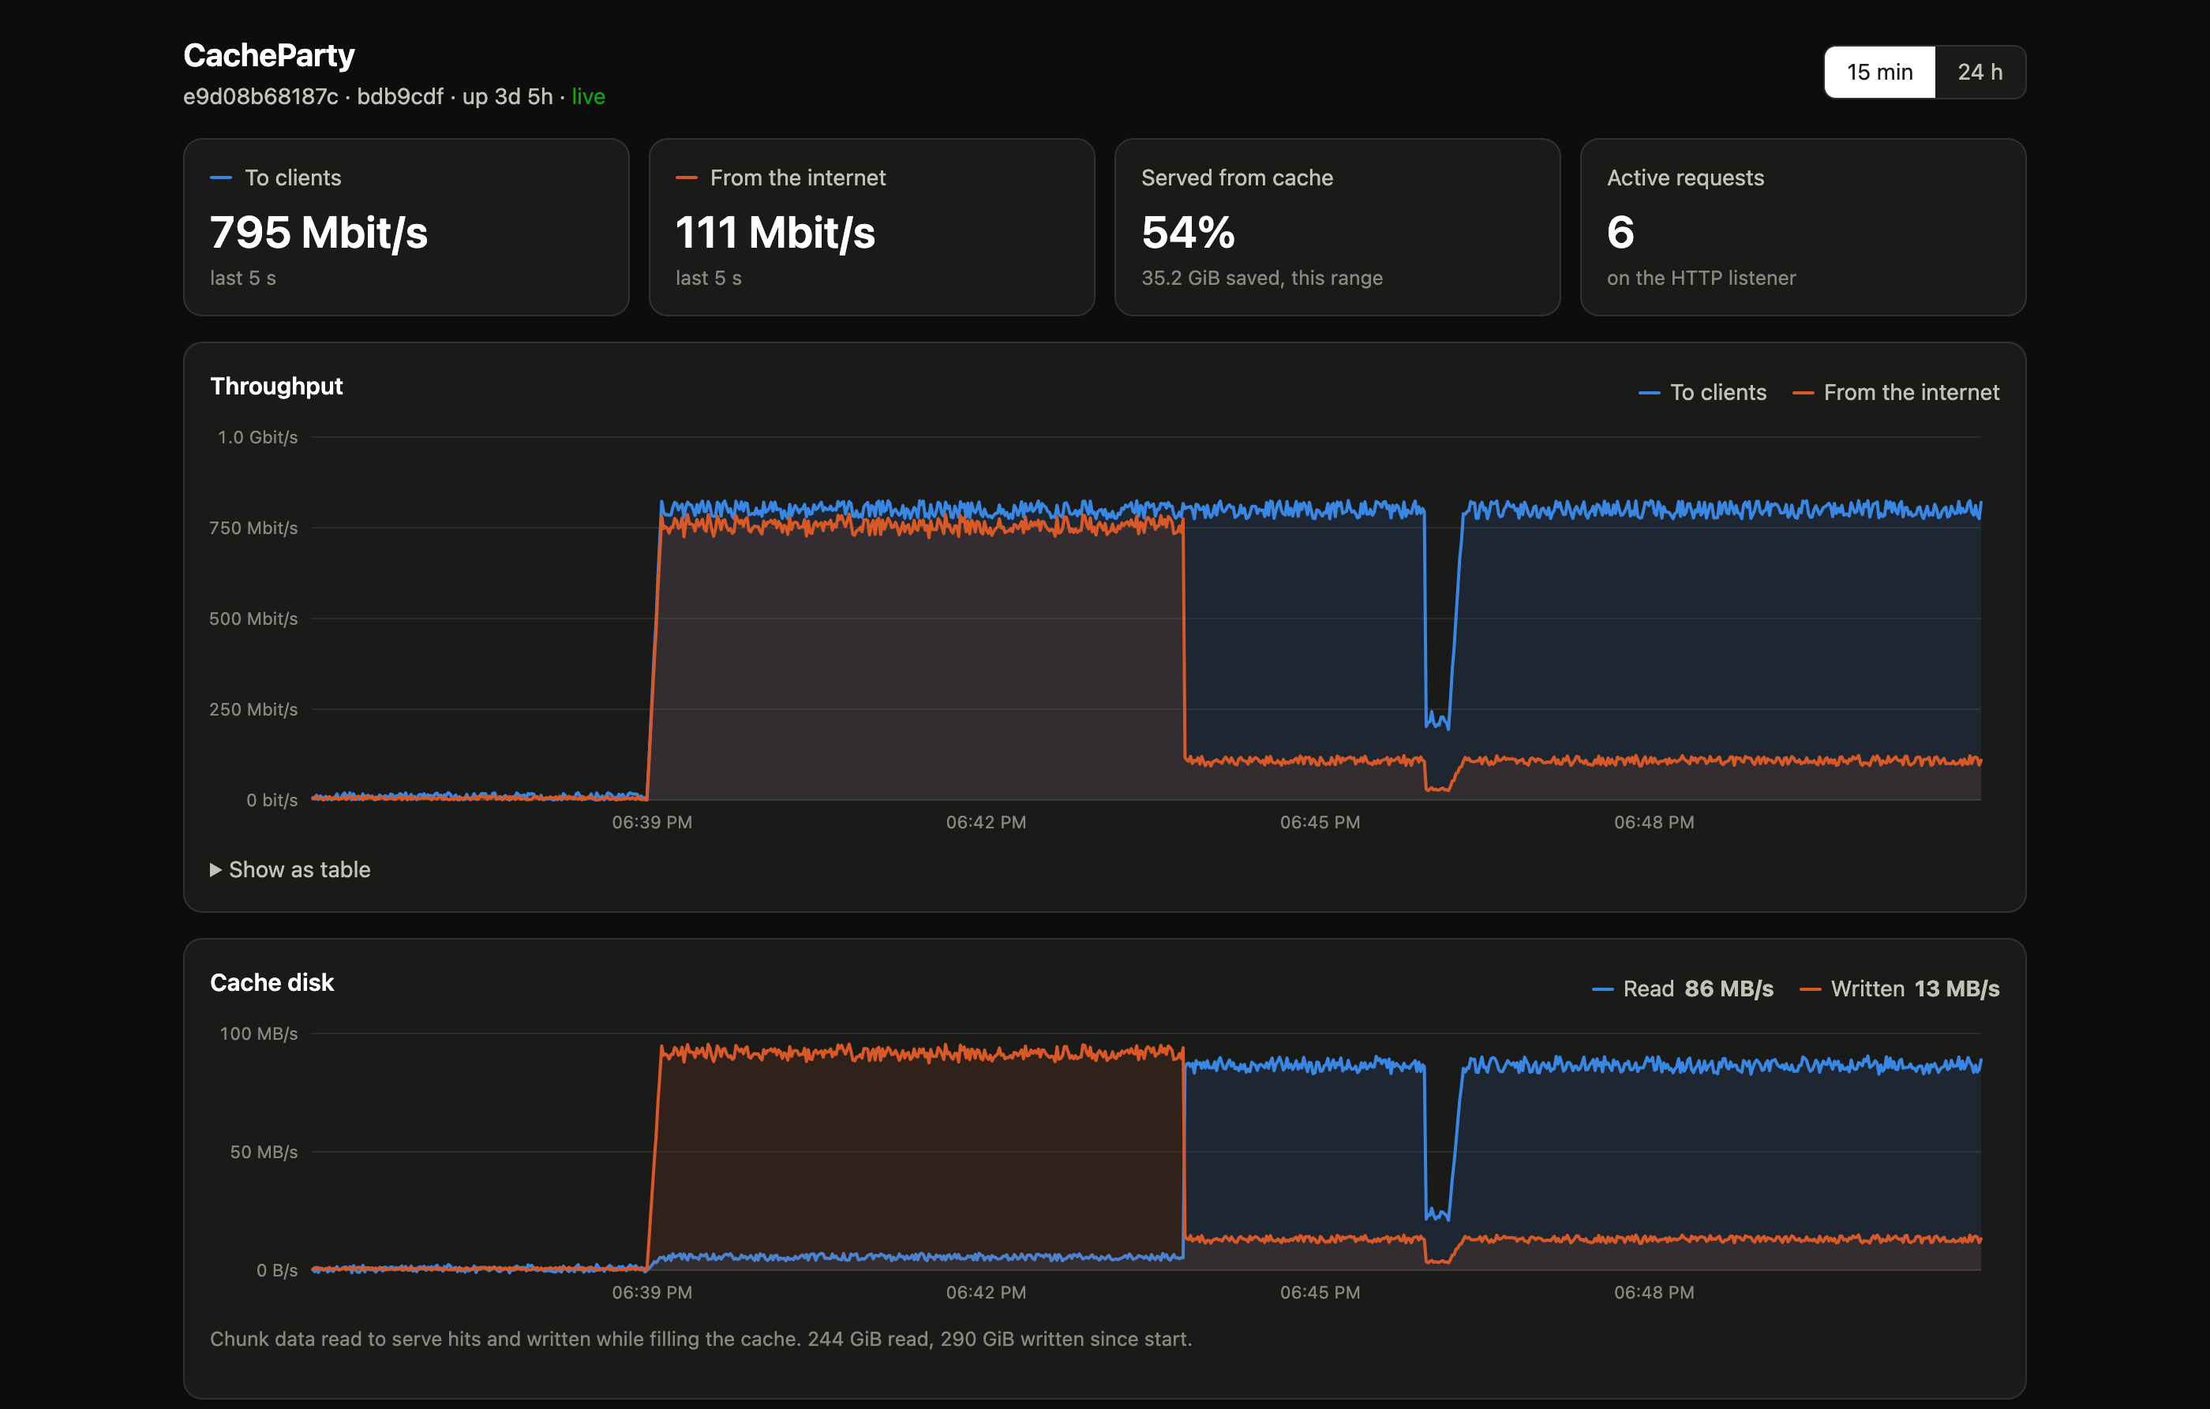The height and width of the screenshot is (1409, 2210).
Task: Click the From the internet legend in Throughput chart
Action: 1896,391
